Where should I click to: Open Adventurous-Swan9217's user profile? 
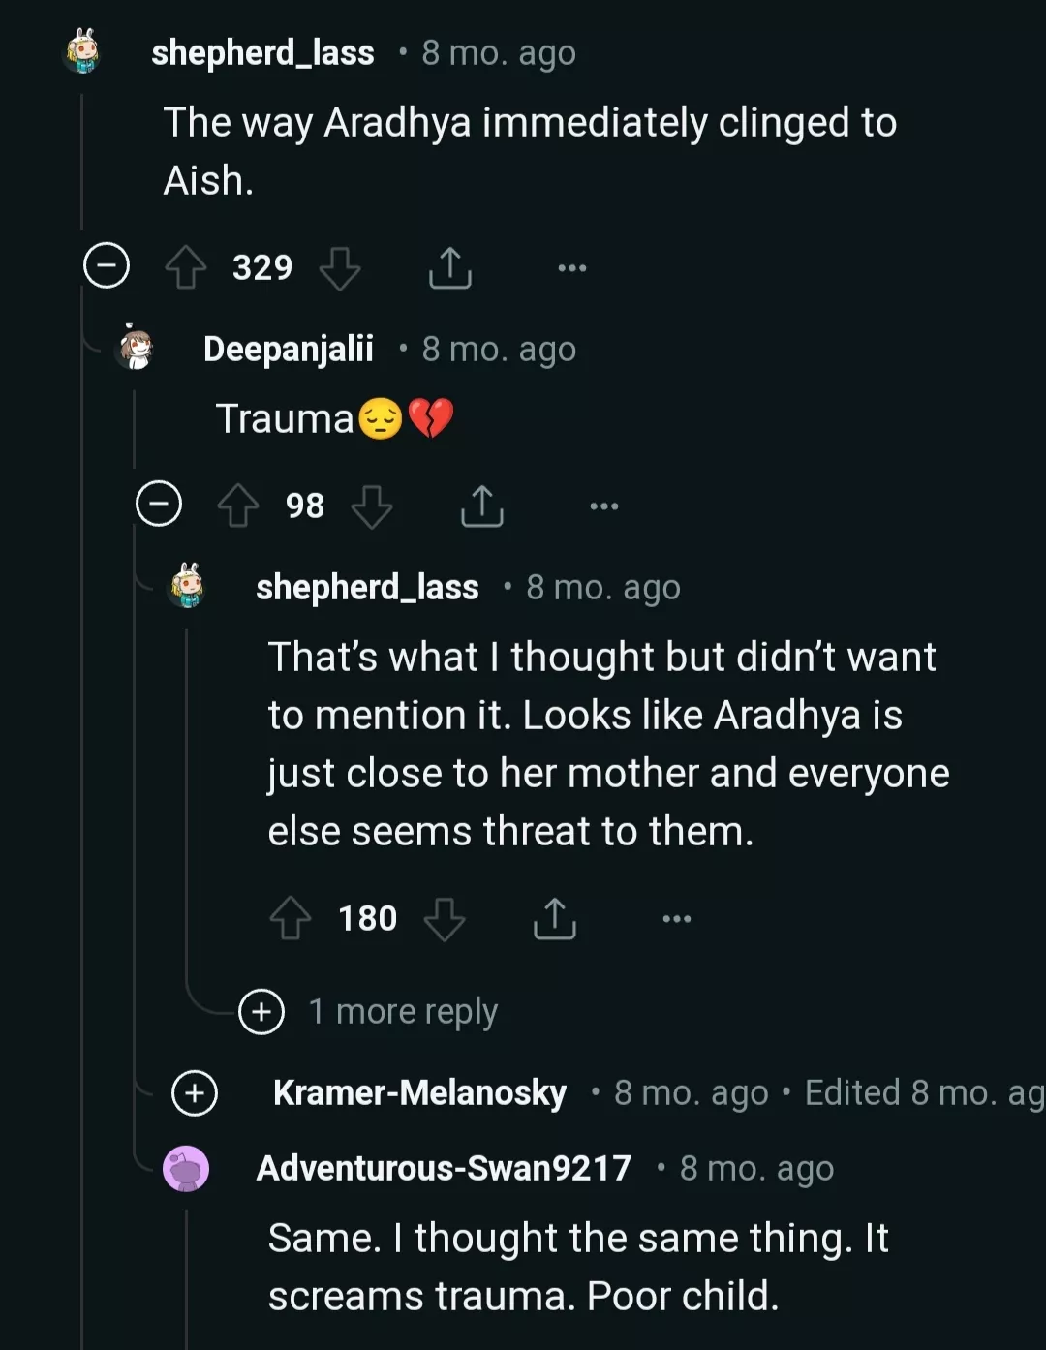click(x=444, y=1169)
